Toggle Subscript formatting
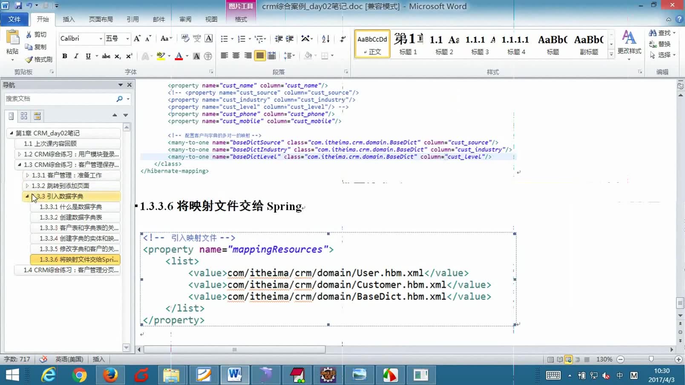Viewport: 685px width, 385px height. (x=118, y=56)
